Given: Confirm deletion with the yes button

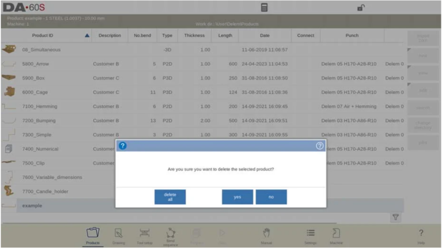Looking at the screenshot, I should tap(237, 197).
